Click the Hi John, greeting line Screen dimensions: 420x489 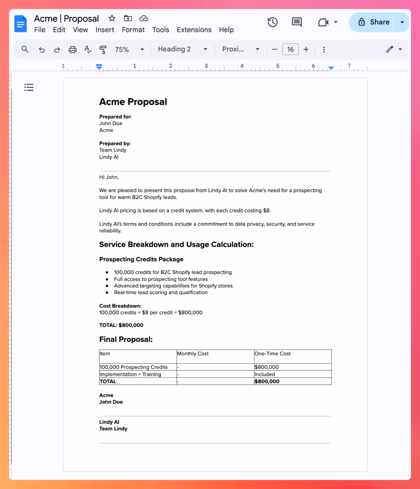[109, 177]
